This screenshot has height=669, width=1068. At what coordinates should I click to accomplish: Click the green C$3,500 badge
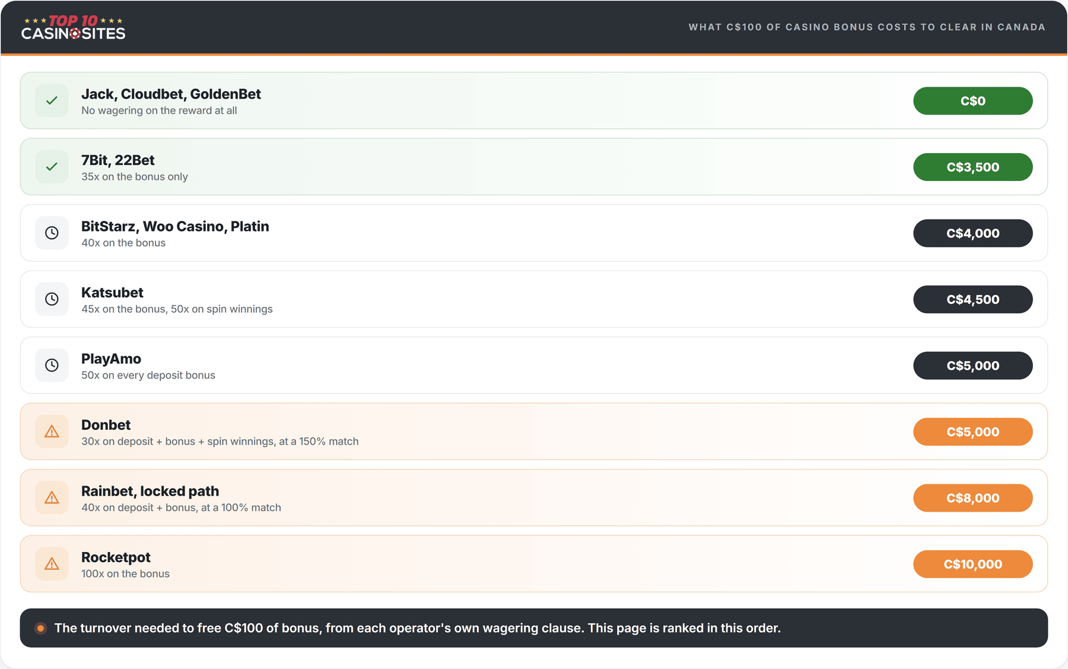tap(973, 167)
